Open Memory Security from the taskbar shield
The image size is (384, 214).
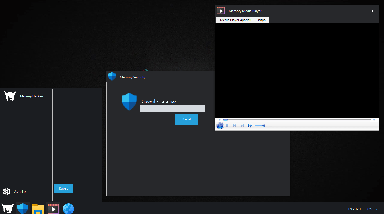click(23, 209)
